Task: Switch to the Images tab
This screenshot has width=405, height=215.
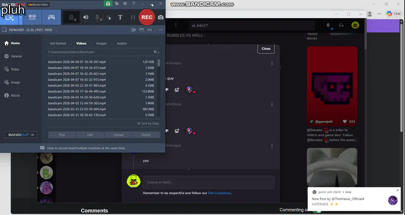Action: [x=101, y=43]
